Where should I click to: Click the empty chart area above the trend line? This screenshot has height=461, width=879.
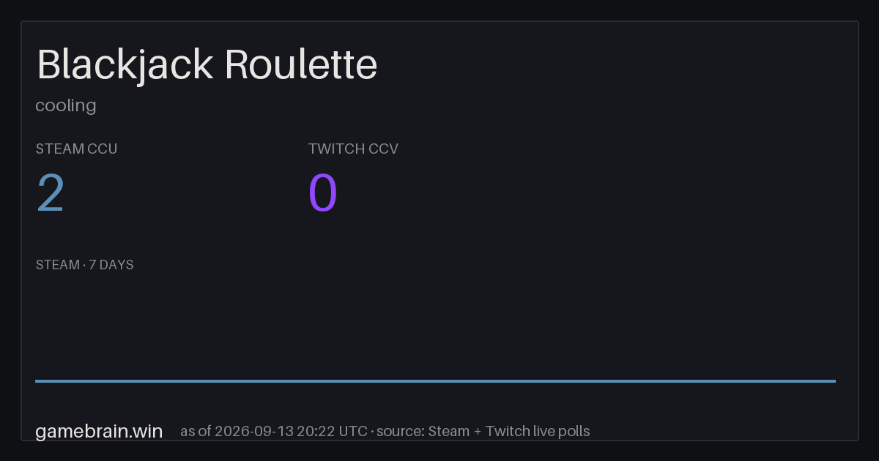(x=435, y=326)
